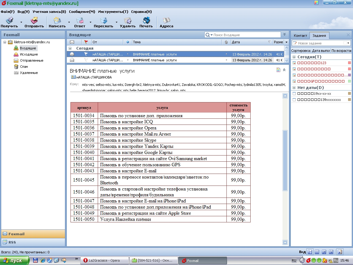Toggle checkbox for task containing GF
The width and height of the screenshot is (353, 265).
294,81
